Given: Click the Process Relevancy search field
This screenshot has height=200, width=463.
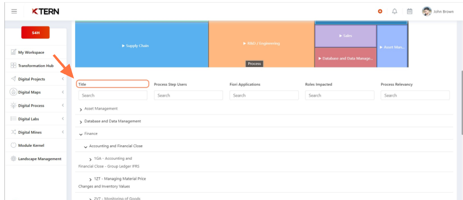Looking at the screenshot, I should [415, 95].
